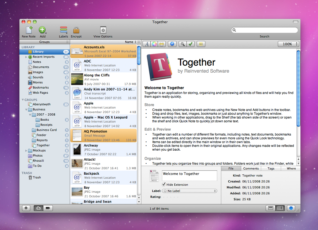Click the Groups column header
318x230 pixels.
tap(44, 42)
